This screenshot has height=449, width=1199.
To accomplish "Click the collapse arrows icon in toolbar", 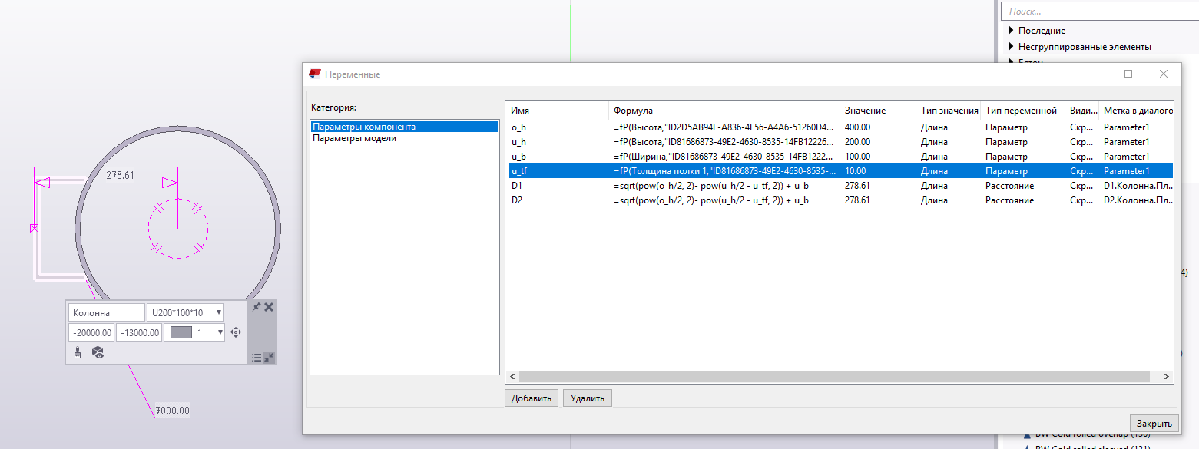I will [x=268, y=358].
